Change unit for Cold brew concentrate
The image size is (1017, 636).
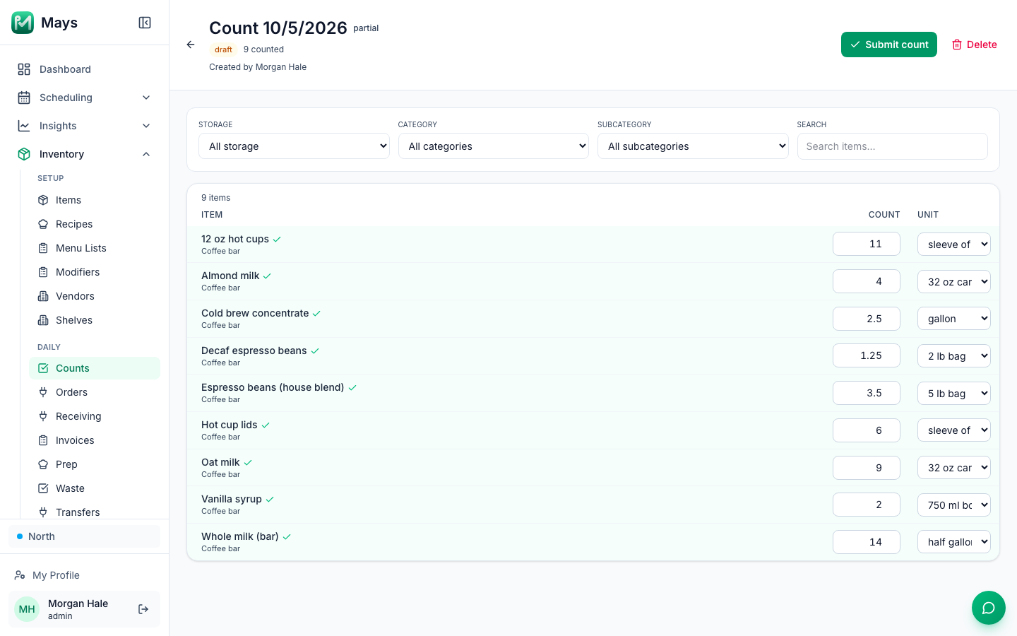[954, 319]
